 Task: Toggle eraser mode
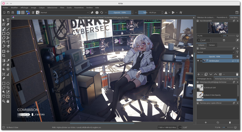click(x=92, y=12)
